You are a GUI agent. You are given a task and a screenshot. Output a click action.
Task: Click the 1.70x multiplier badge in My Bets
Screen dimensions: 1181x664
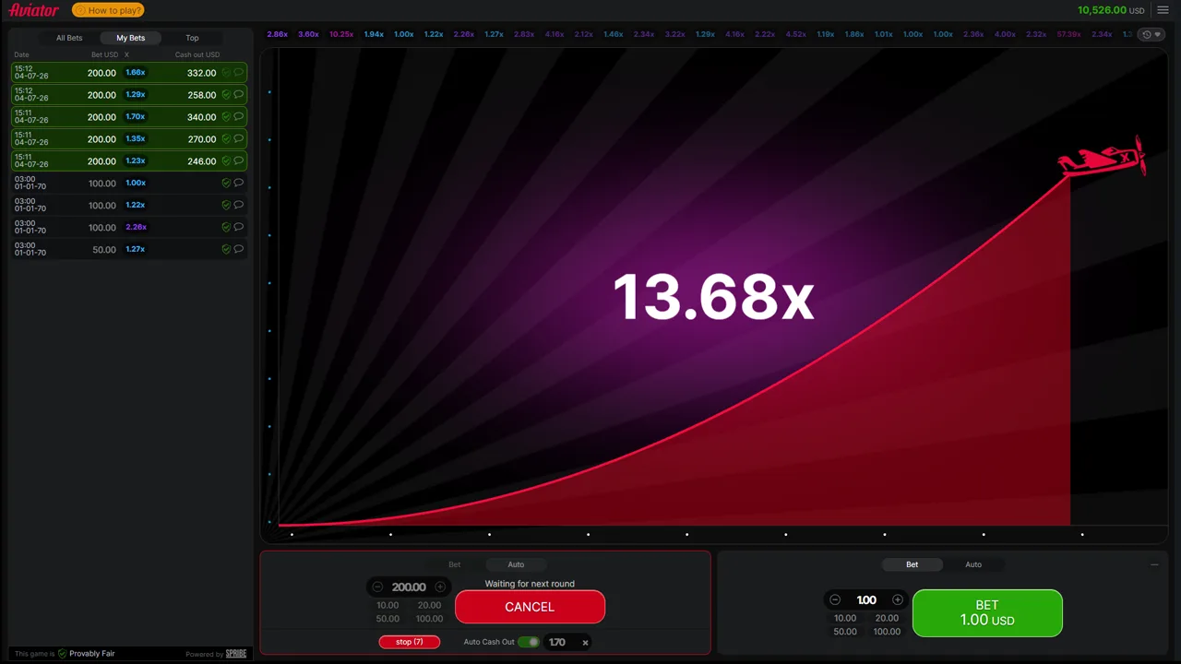tap(136, 116)
